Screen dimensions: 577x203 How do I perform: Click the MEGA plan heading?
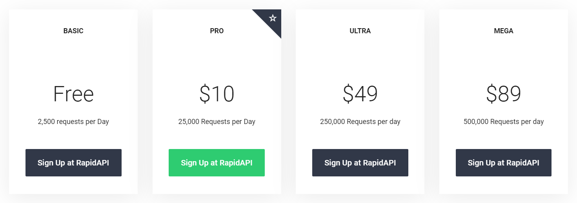click(x=504, y=31)
